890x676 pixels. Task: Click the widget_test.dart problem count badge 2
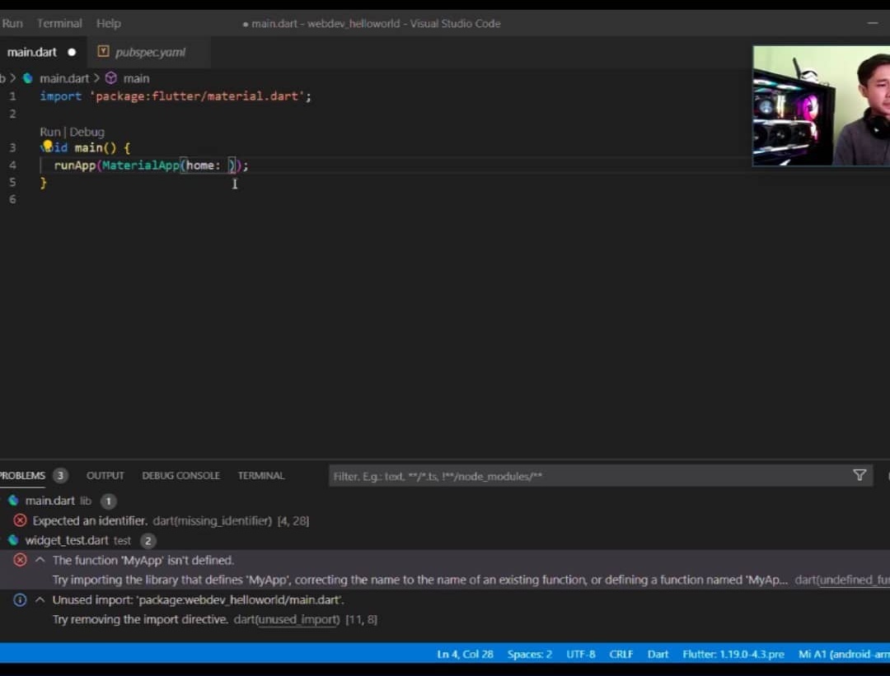coord(148,540)
